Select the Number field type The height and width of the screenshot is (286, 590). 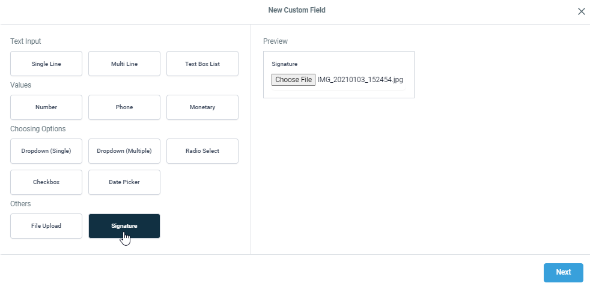tap(46, 107)
